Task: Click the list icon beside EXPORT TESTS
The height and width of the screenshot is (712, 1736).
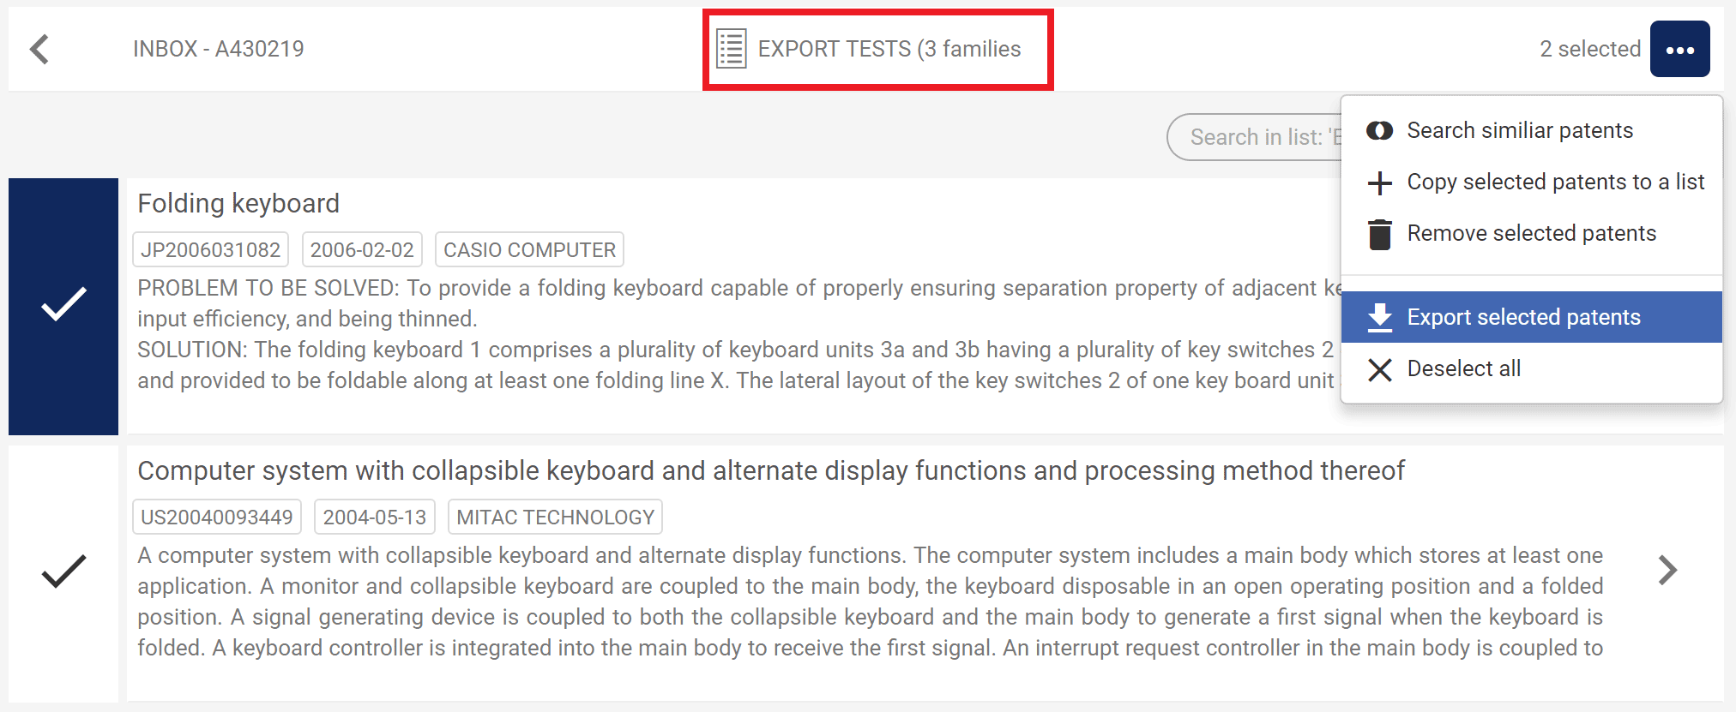Action: point(731,49)
